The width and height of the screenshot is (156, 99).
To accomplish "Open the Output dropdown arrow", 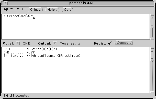I will click(55, 43).
